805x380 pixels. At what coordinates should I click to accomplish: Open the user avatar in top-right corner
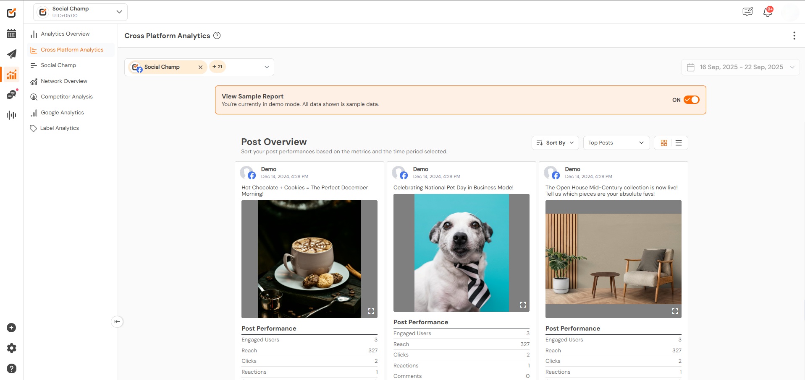click(x=790, y=12)
